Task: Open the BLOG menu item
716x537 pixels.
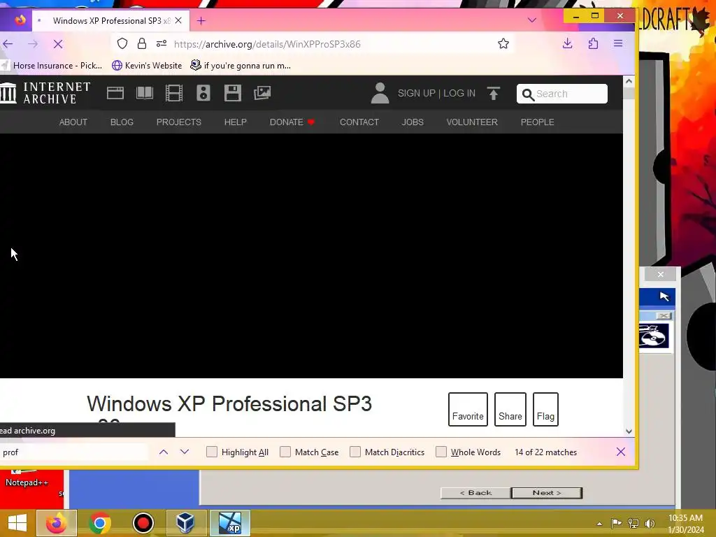Action: tap(122, 122)
